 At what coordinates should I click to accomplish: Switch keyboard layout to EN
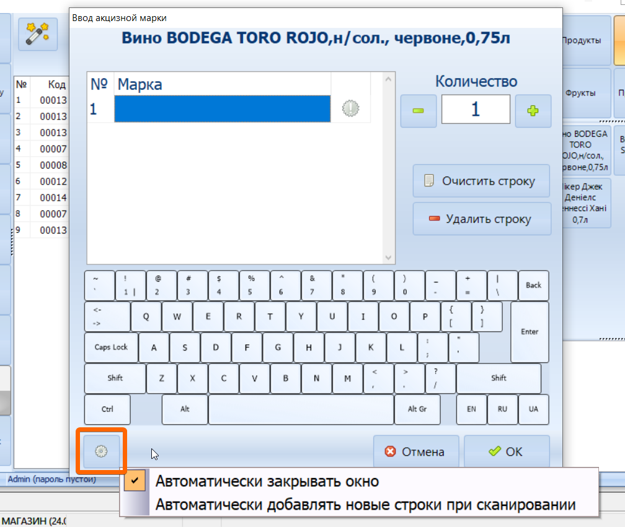click(471, 409)
